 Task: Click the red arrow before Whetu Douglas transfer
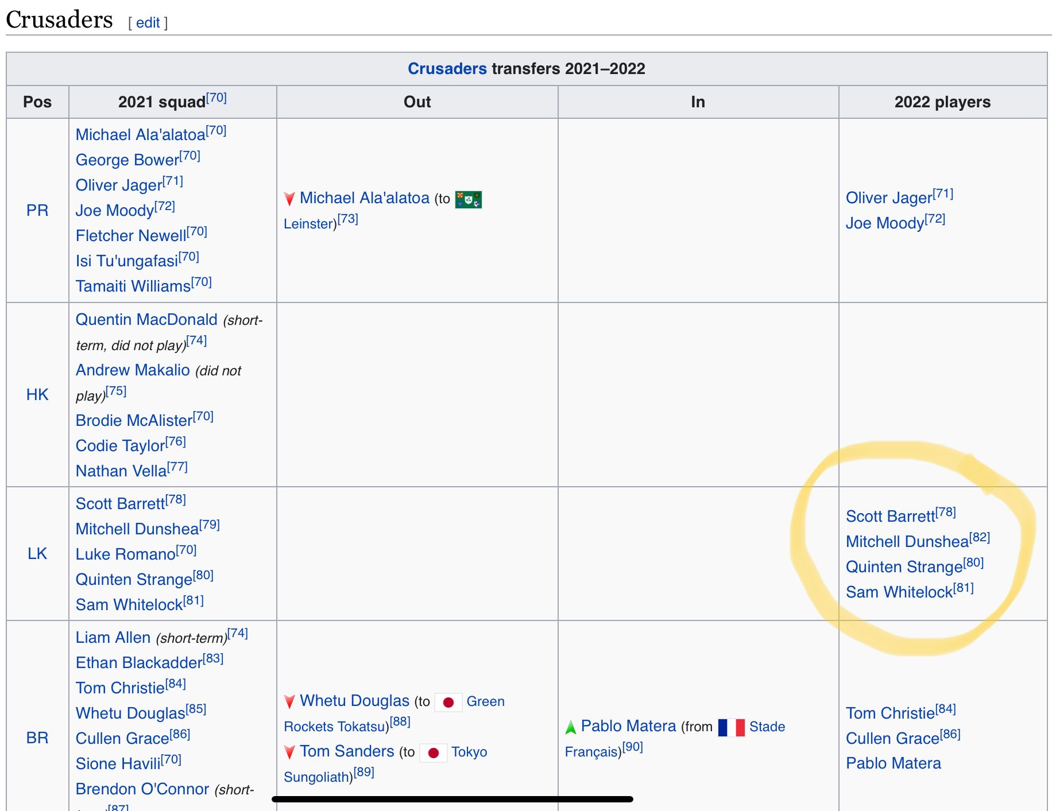(x=290, y=702)
